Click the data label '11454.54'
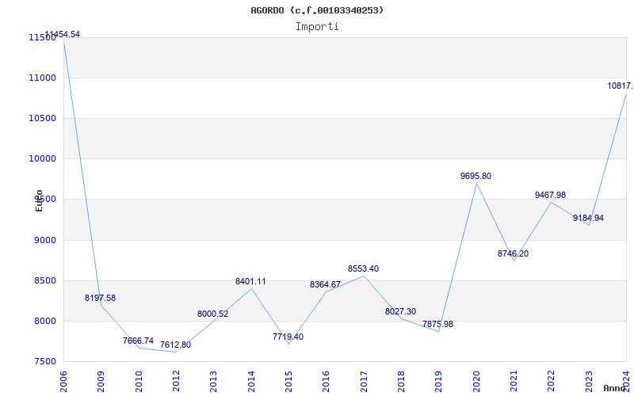The image size is (634, 396). point(63,34)
